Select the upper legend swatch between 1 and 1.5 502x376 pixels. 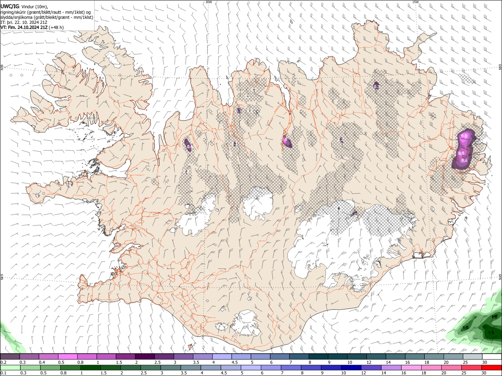[106, 356]
